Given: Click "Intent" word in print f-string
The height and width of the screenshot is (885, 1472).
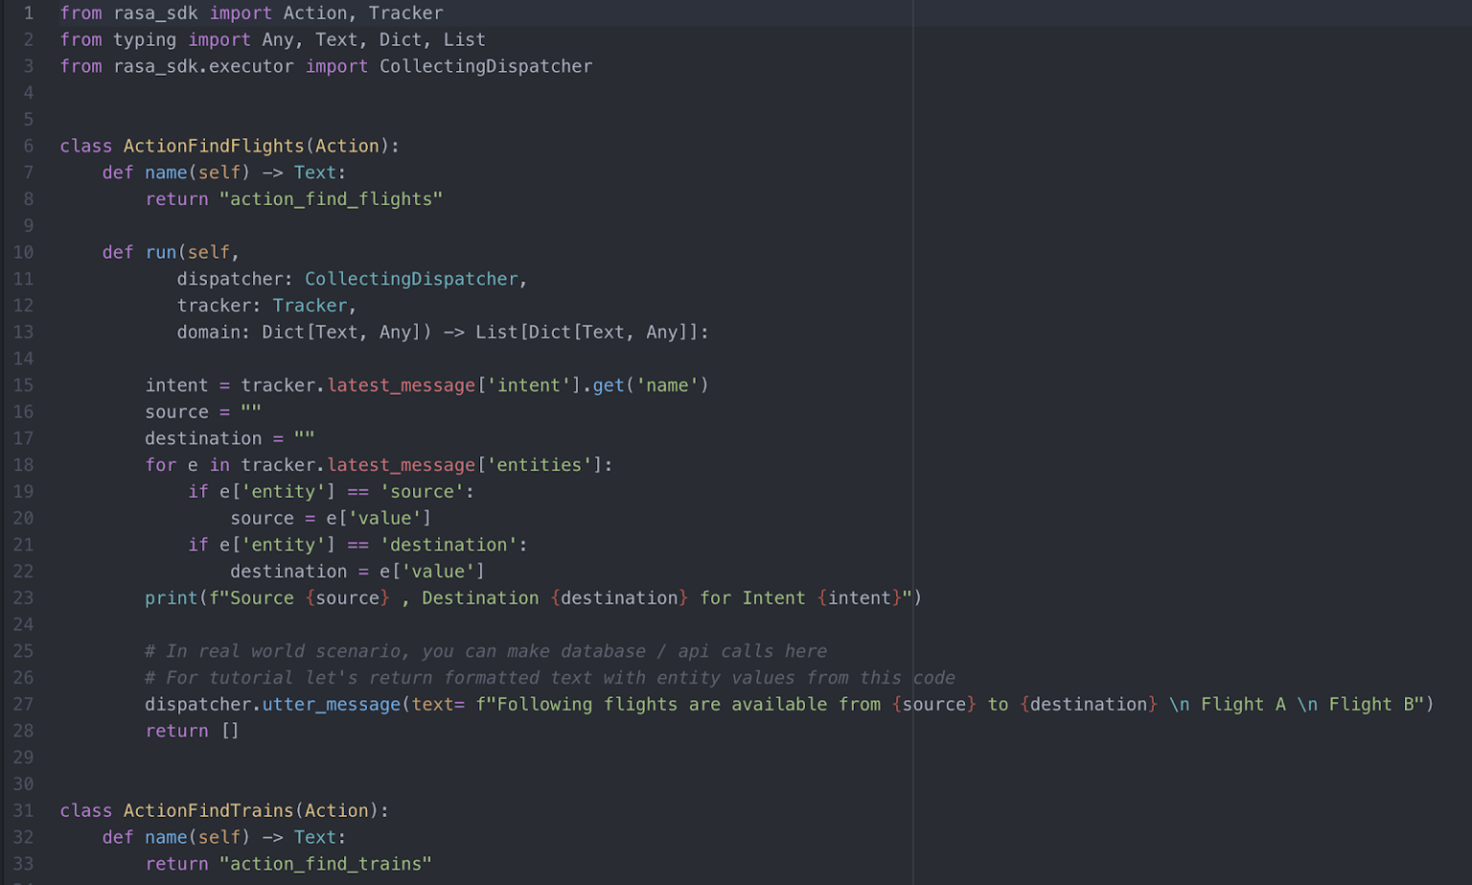Looking at the screenshot, I should point(773,598).
